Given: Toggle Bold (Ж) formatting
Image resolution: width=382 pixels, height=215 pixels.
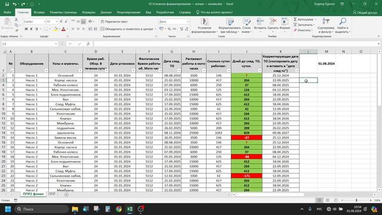Looking at the screenshot, I should (26, 29).
